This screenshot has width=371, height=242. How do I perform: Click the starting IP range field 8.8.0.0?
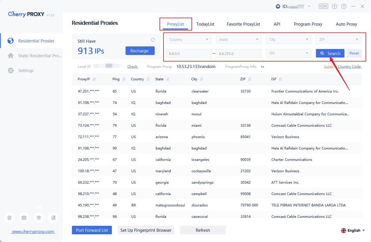pyautogui.click(x=189, y=53)
